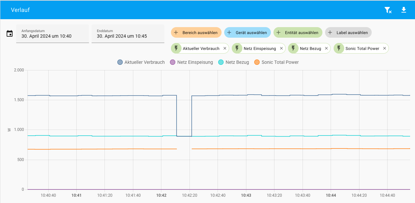Click Label auswählen button

[349, 32]
